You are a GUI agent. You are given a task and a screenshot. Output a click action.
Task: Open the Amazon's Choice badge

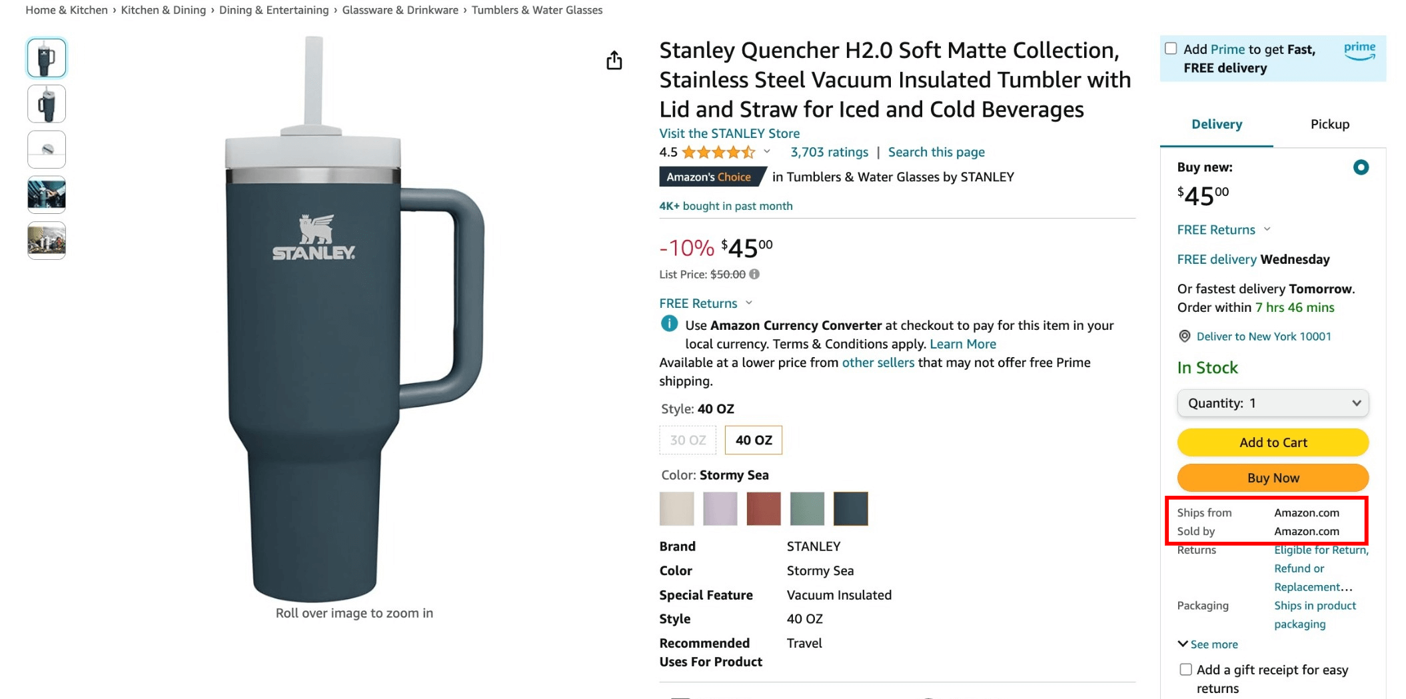[x=708, y=177]
